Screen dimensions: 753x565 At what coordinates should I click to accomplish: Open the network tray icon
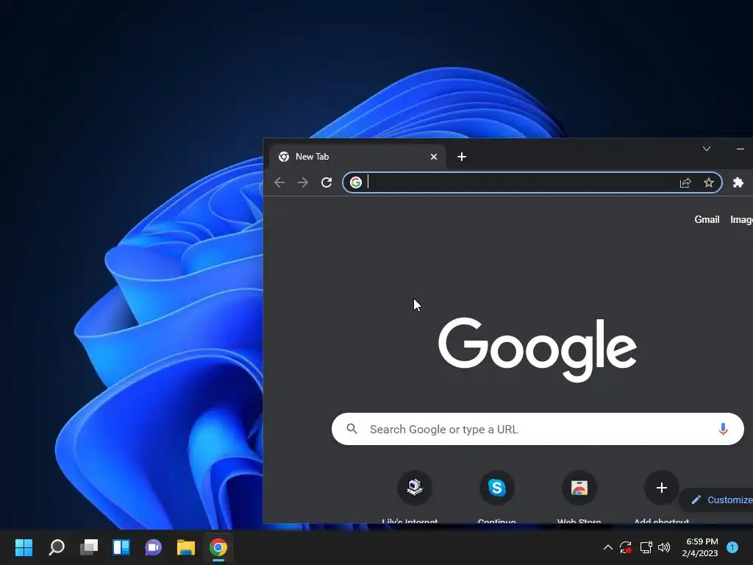click(646, 547)
